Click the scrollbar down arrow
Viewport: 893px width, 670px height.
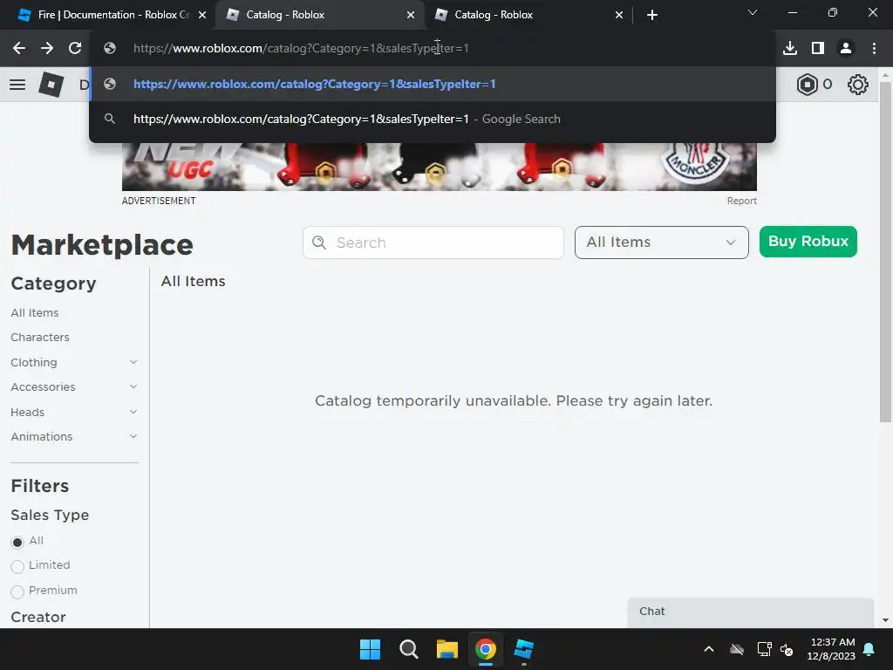point(885,620)
